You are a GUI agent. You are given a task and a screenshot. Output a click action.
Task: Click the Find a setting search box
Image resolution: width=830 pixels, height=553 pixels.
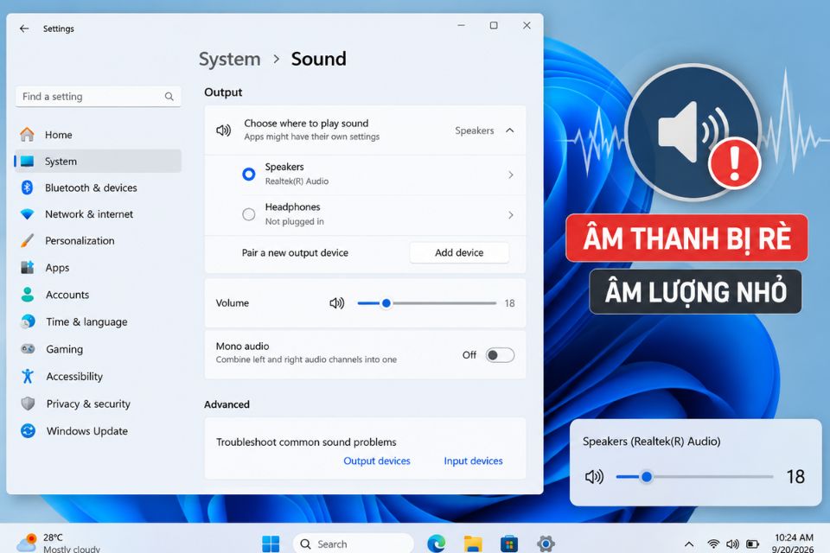click(x=98, y=96)
